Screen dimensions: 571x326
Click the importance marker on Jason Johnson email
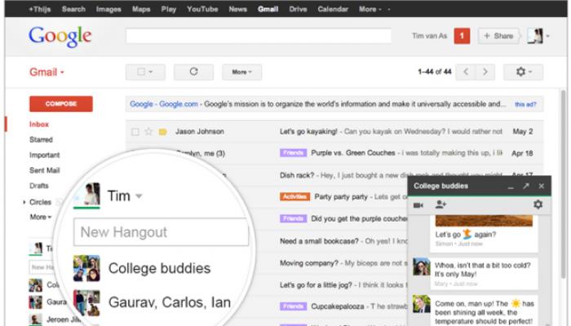[163, 132]
